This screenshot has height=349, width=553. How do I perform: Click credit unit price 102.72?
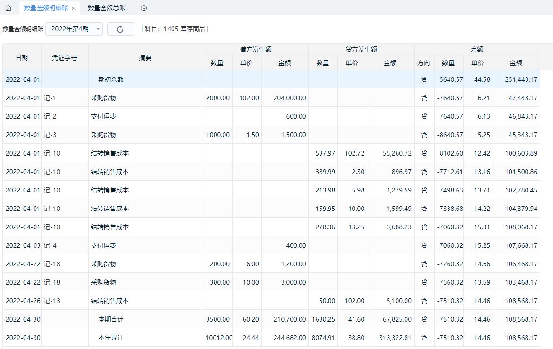(354, 154)
